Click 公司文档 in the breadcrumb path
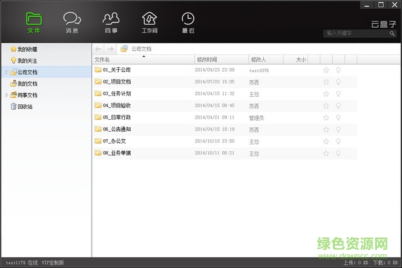The image size is (402, 268). [x=141, y=48]
